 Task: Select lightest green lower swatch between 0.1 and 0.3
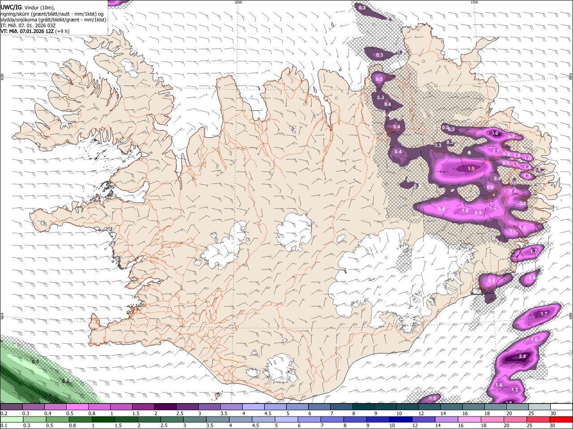(11, 419)
